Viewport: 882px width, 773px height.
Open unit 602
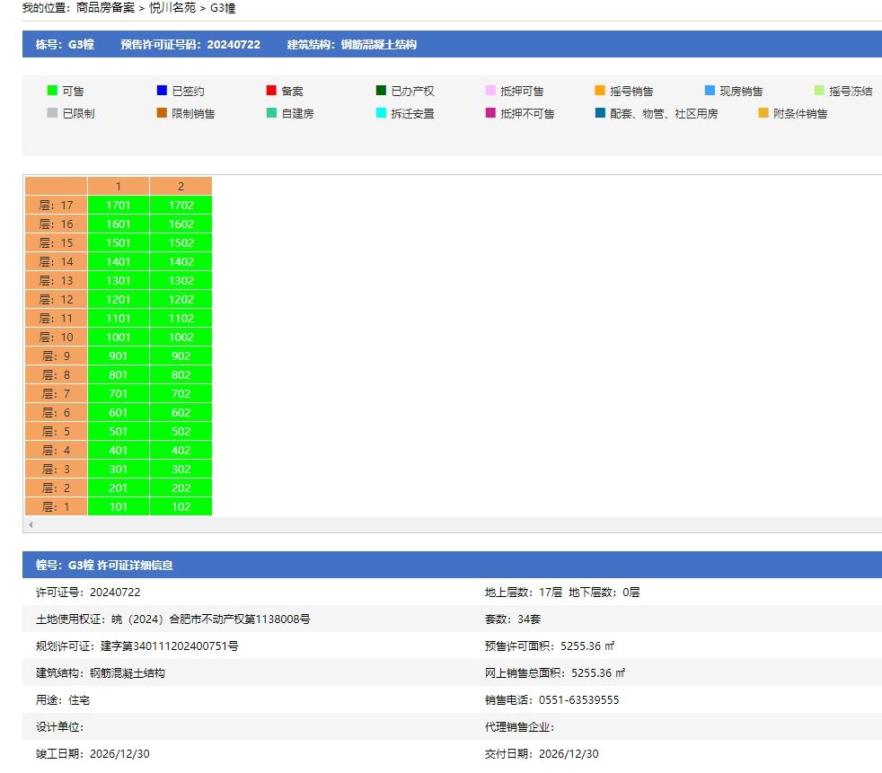[x=181, y=412]
